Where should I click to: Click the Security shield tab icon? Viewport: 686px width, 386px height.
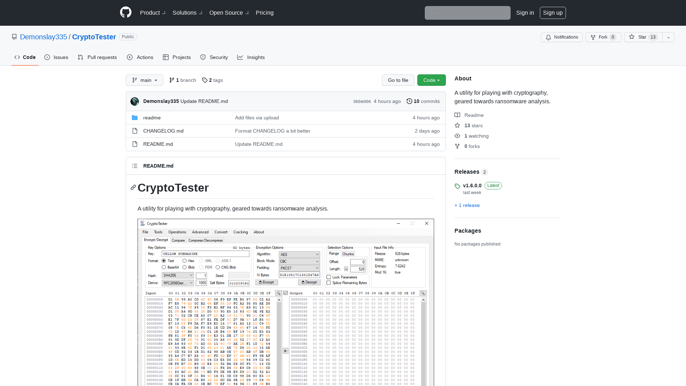pyautogui.click(x=203, y=57)
